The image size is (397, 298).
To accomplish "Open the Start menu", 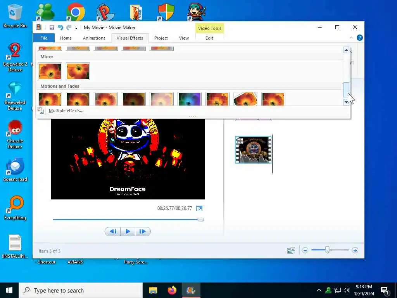I will 9,290.
